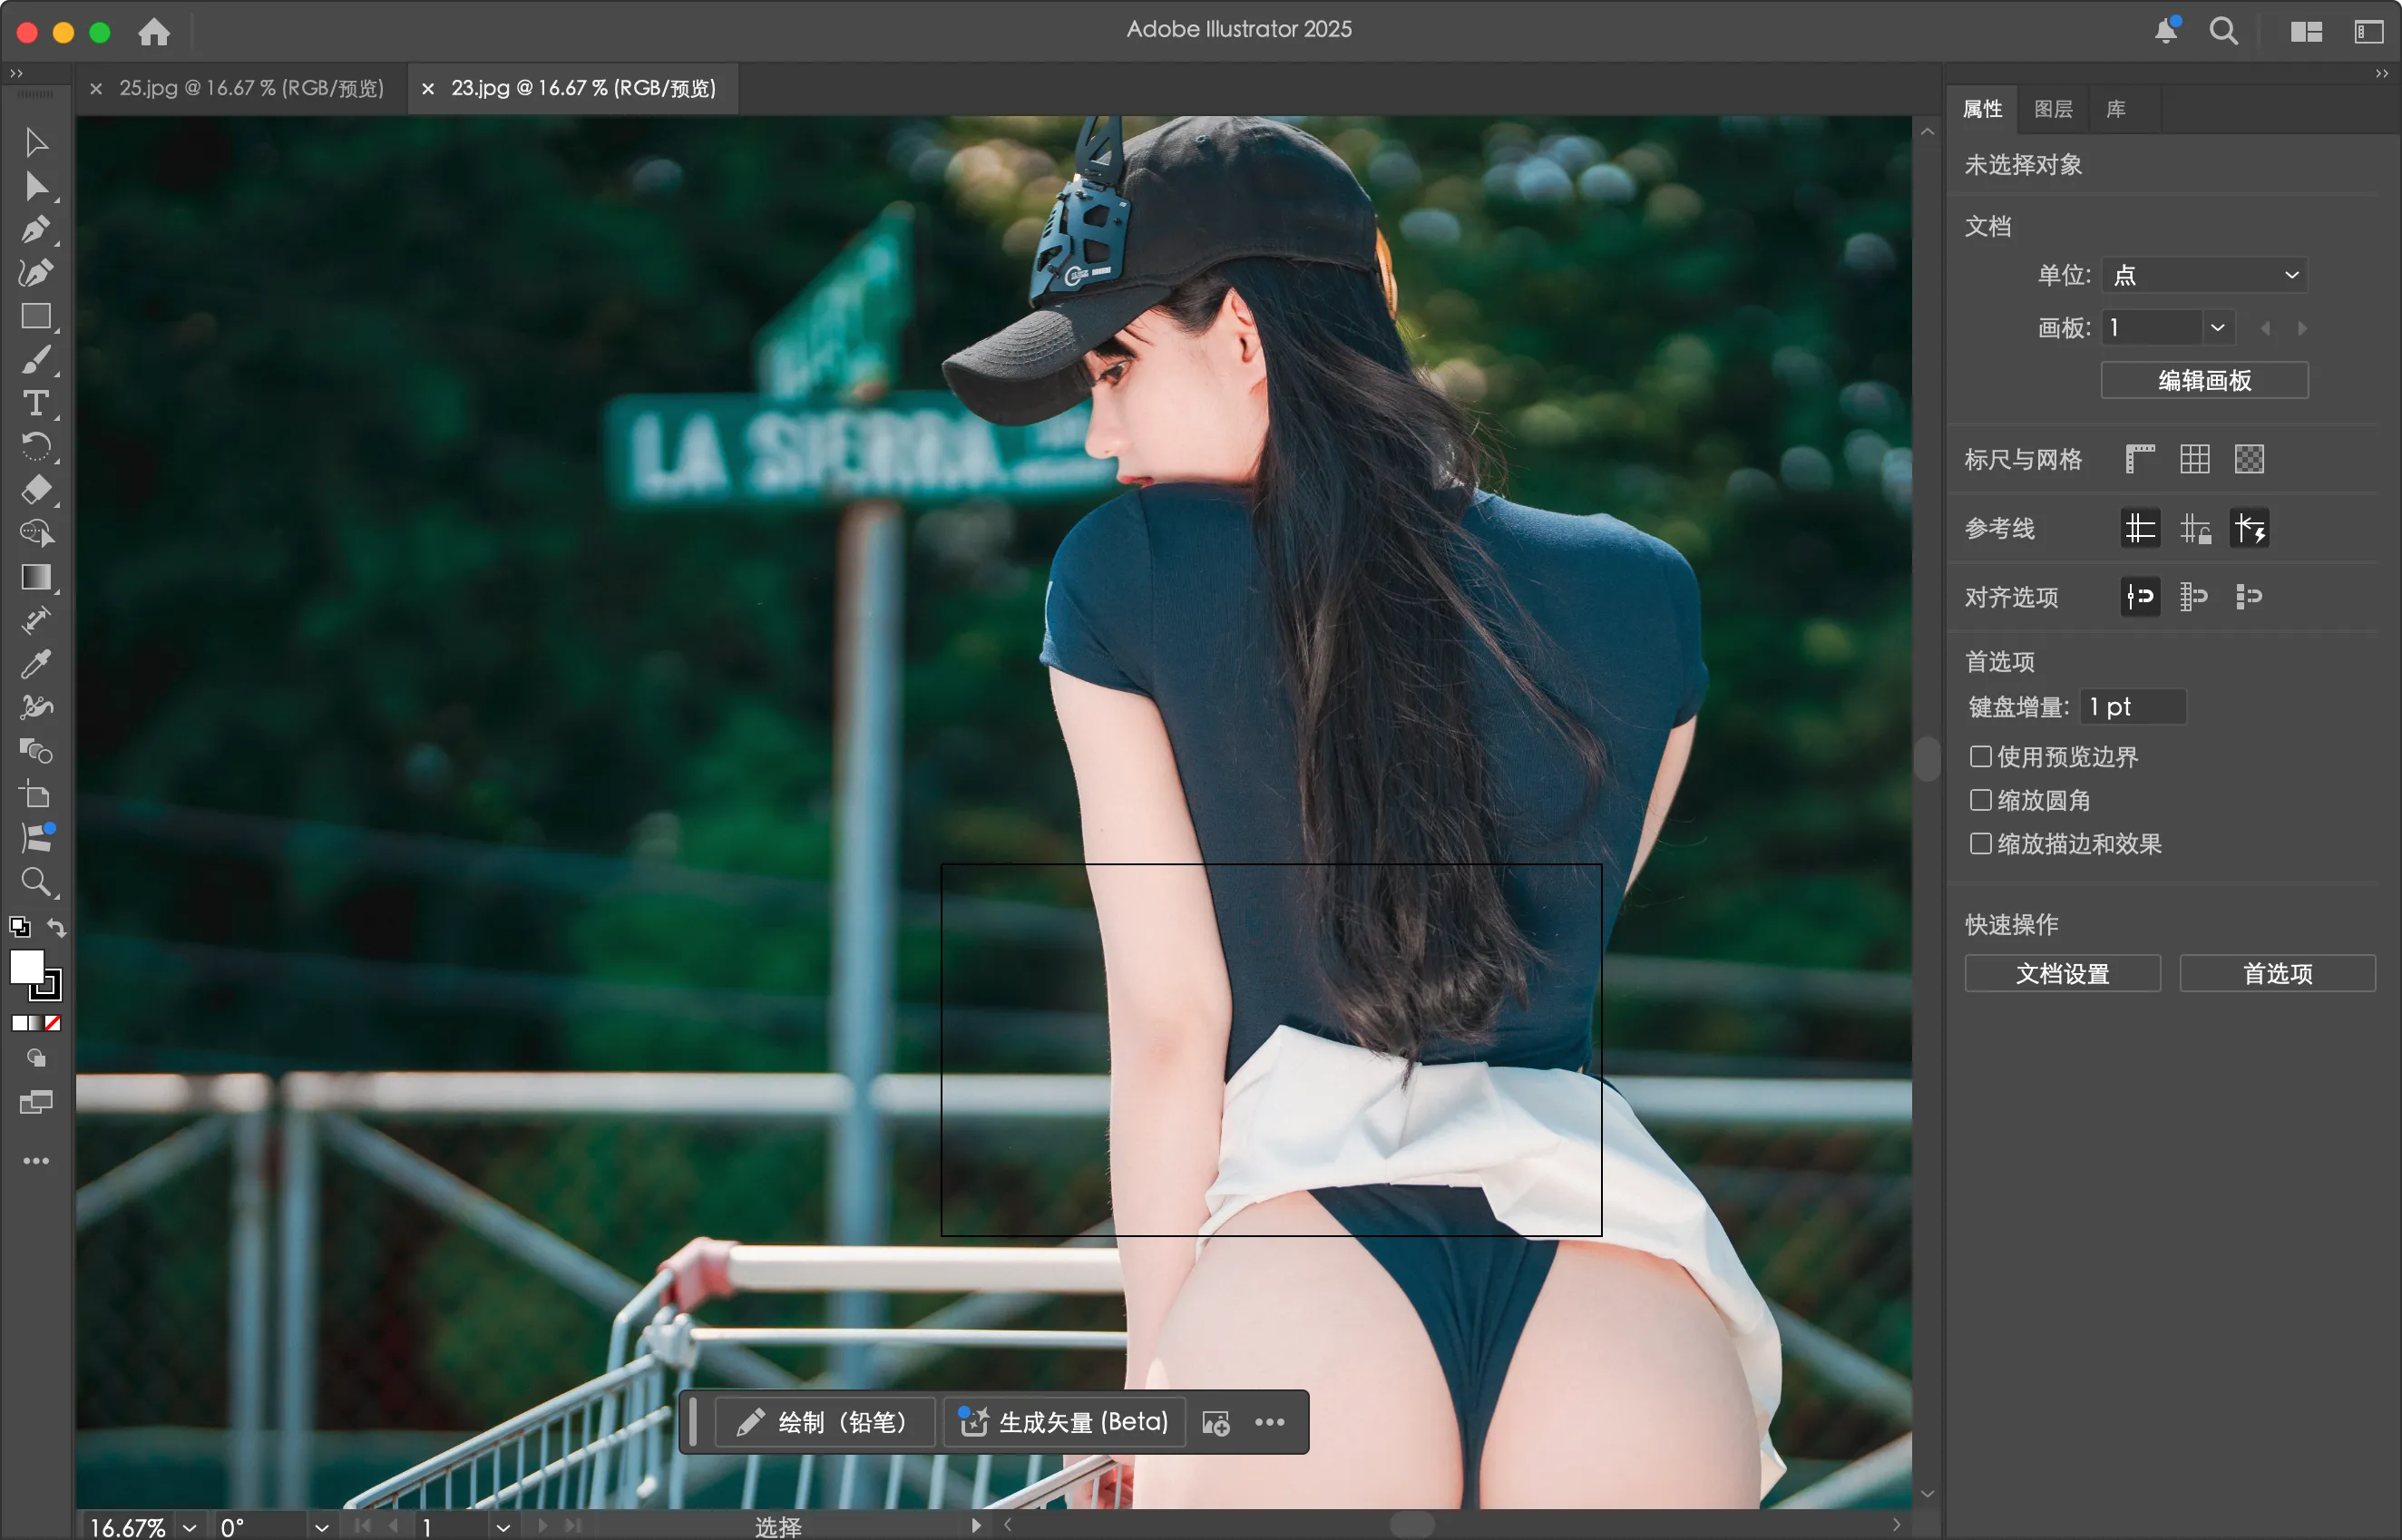
Task: Enable 使用预览边界 checkbox
Action: 1980,756
